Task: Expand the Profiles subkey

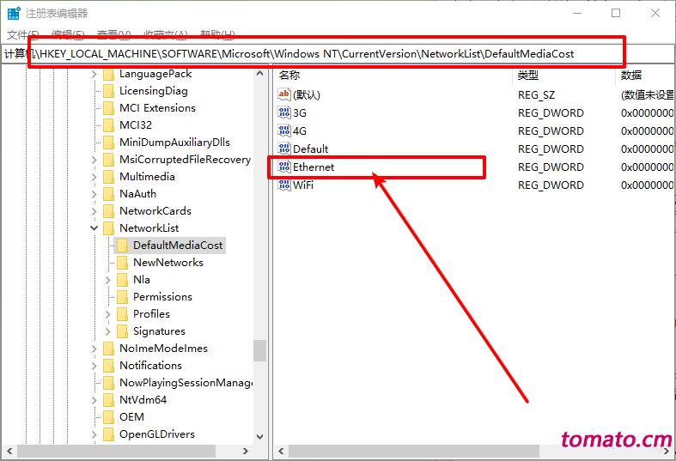Action: coord(107,314)
